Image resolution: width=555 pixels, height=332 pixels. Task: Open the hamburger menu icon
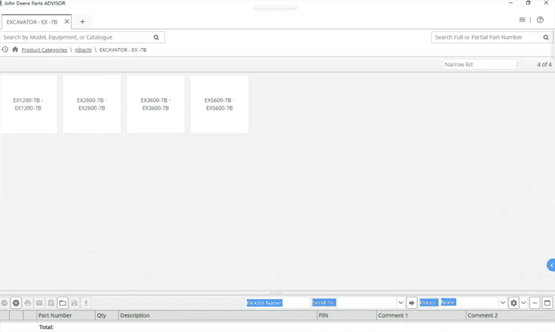pyautogui.click(x=522, y=20)
